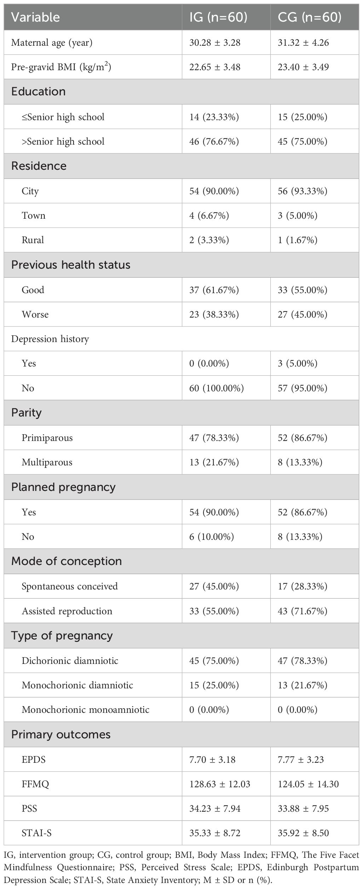Select the Assisted reproduction row label
The image size is (363, 889).
[67, 611]
